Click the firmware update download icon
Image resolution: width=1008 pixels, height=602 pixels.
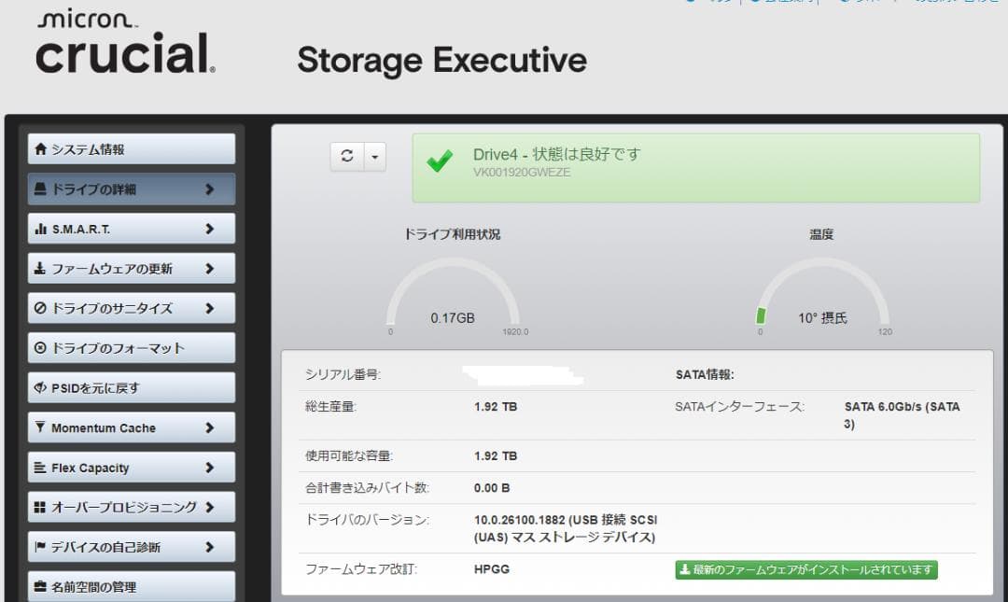point(41,268)
